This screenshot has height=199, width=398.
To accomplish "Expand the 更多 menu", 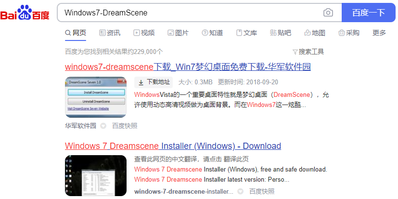I will point(379,33).
